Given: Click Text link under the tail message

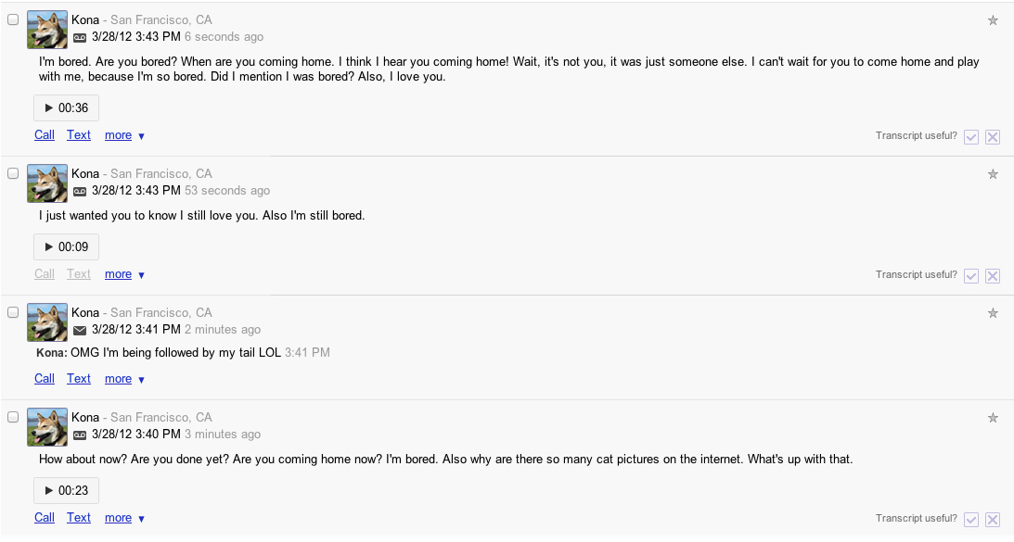Looking at the screenshot, I should click(79, 379).
